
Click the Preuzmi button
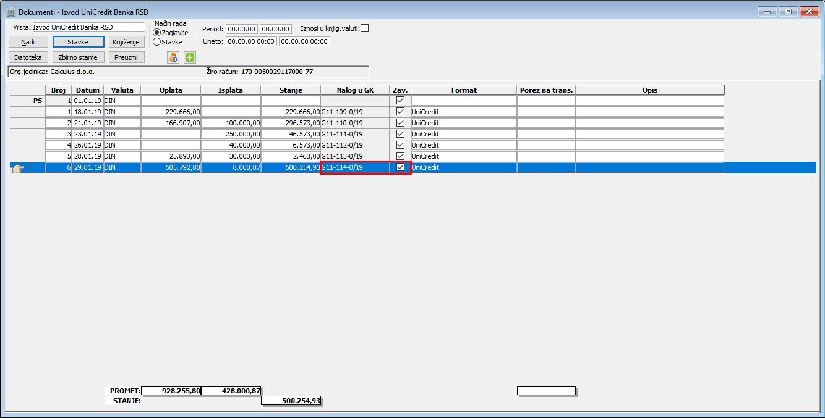tap(127, 57)
